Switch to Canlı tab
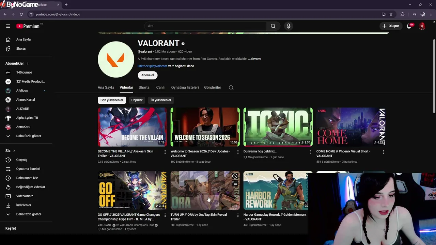Screen dimensions: 436x245 pos(160,87)
